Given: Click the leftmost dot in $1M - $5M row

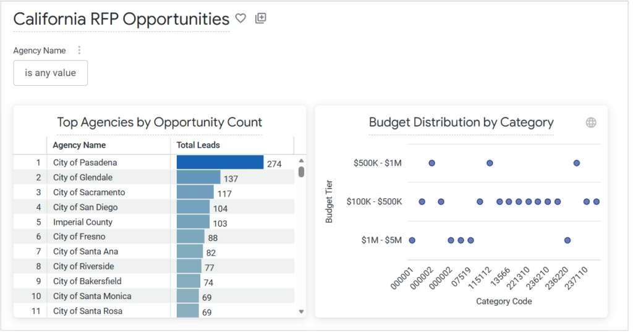Looking at the screenshot, I should point(412,240).
